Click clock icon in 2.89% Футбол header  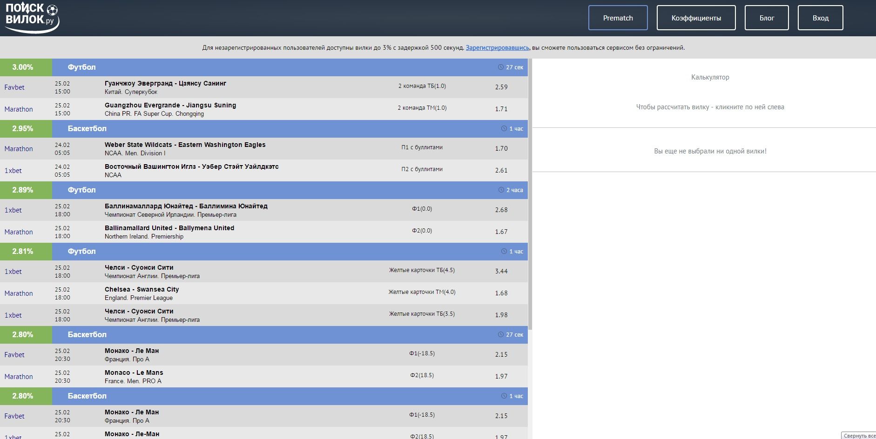[501, 190]
